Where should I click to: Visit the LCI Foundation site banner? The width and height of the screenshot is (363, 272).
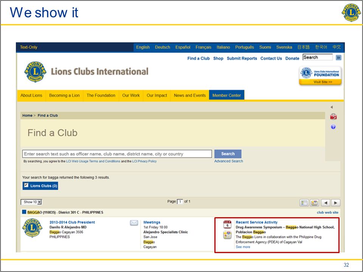click(320, 76)
